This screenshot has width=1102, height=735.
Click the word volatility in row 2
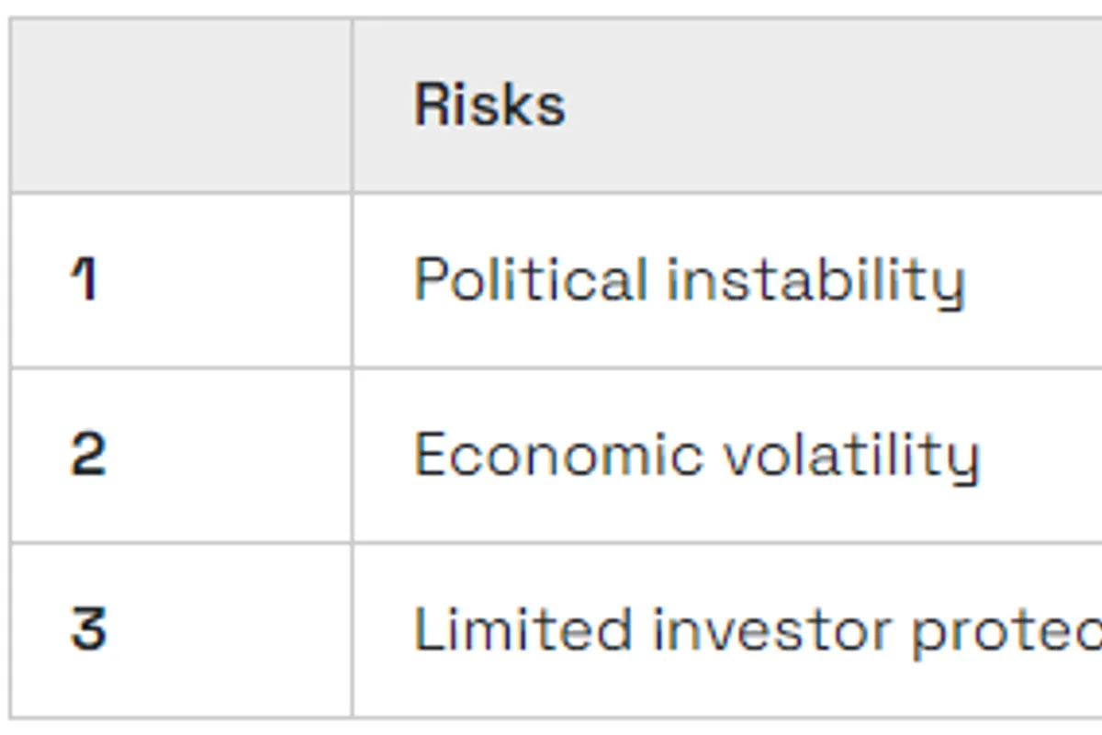850,455
